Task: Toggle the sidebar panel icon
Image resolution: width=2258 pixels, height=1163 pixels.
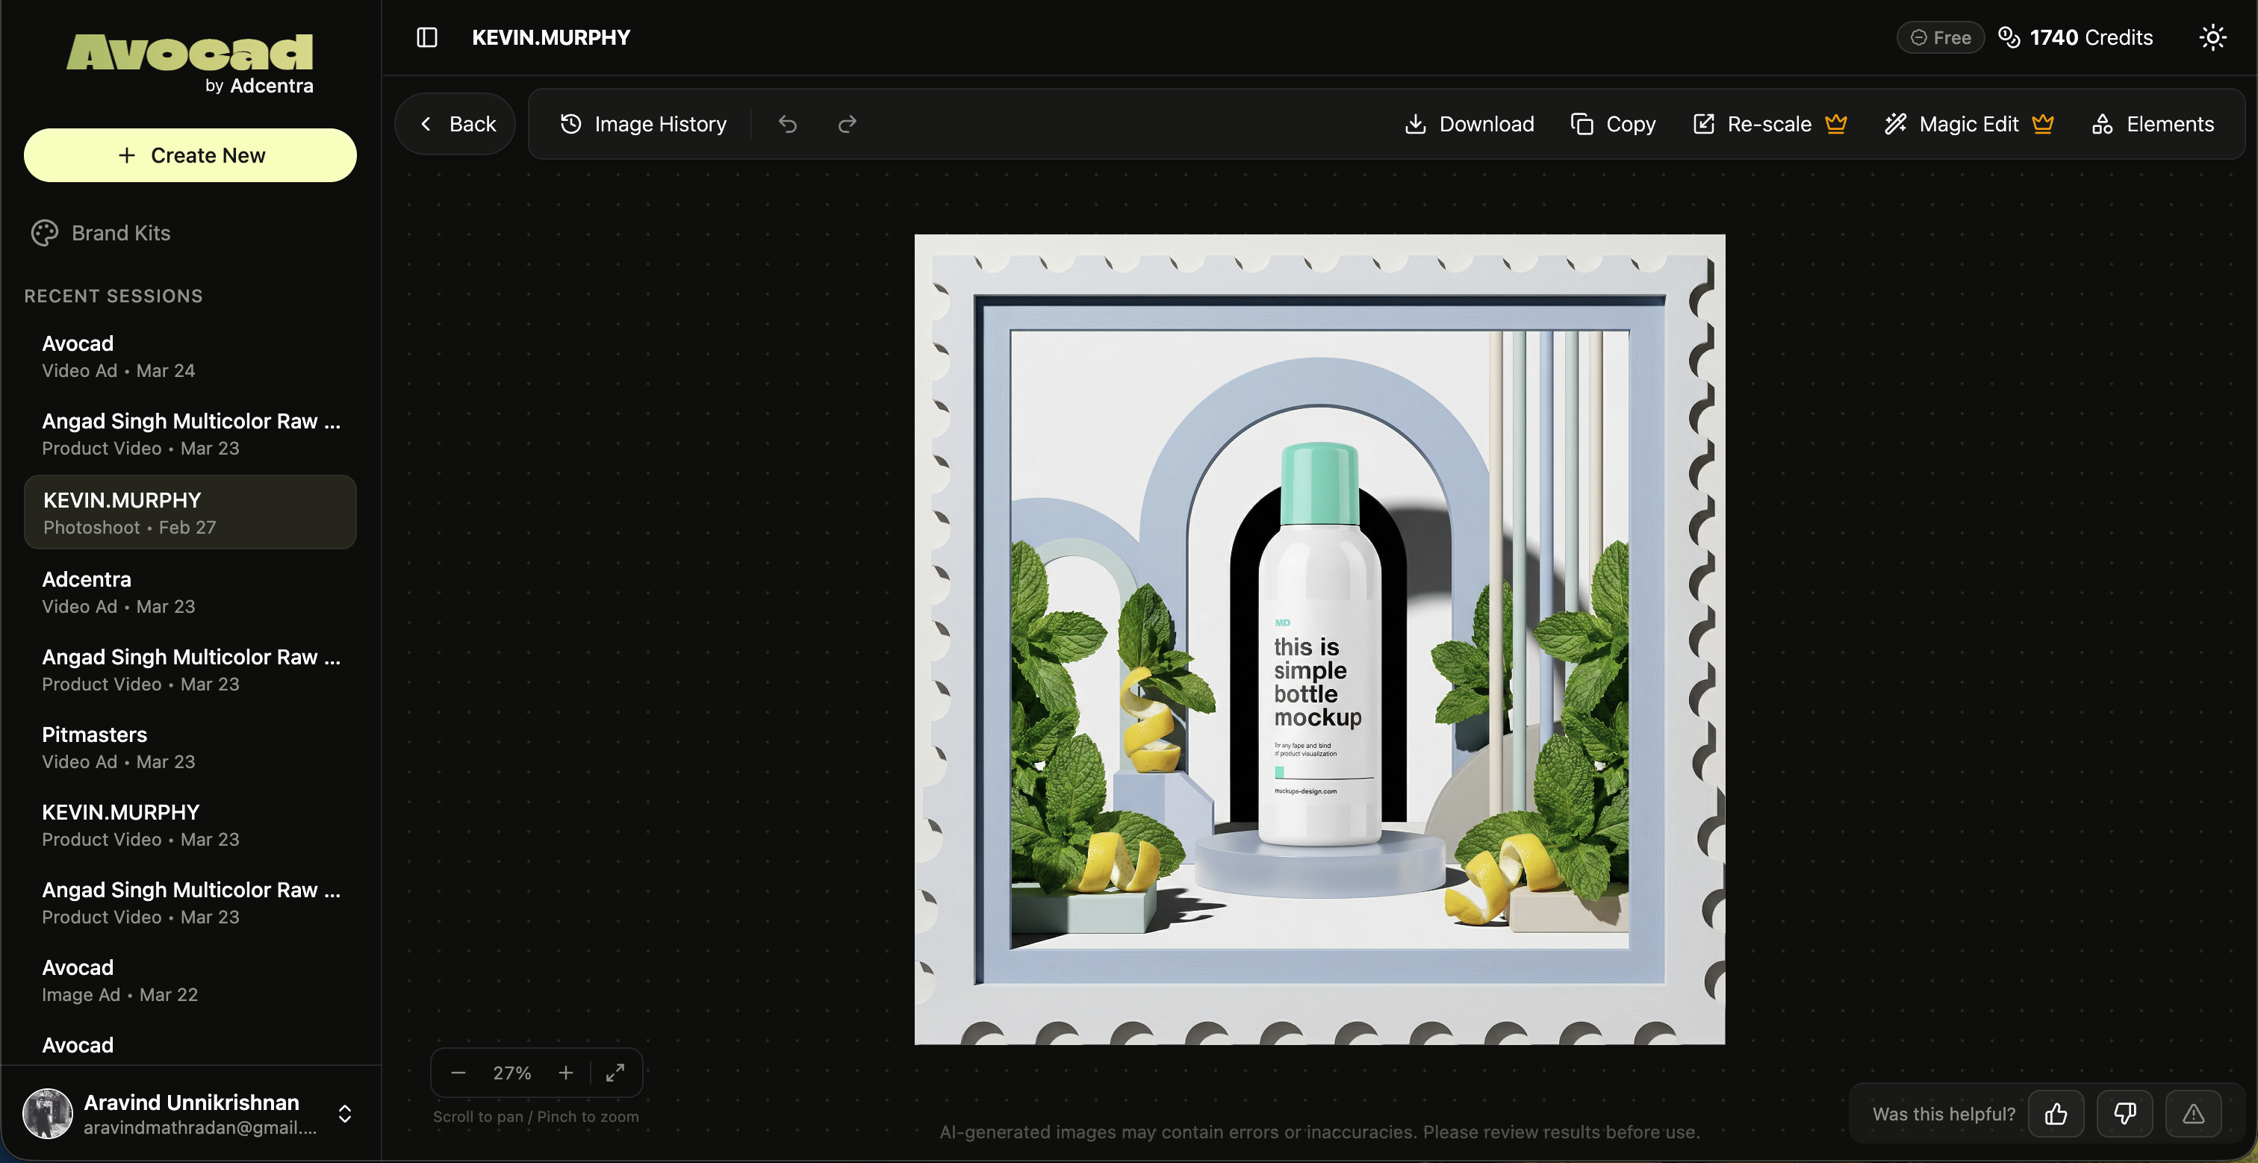Action: coord(427,37)
